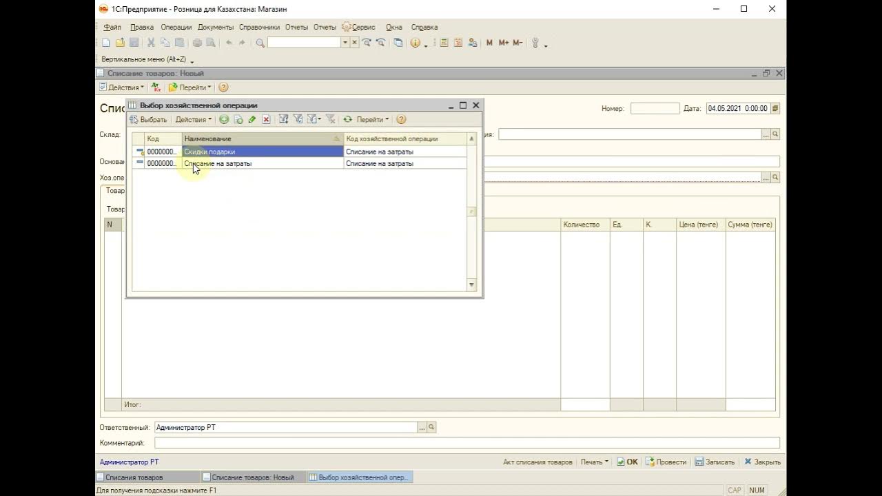This screenshot has width=882, height=496.
Task: Switch to Списания товаров window tab
Action: coord(147,477)
